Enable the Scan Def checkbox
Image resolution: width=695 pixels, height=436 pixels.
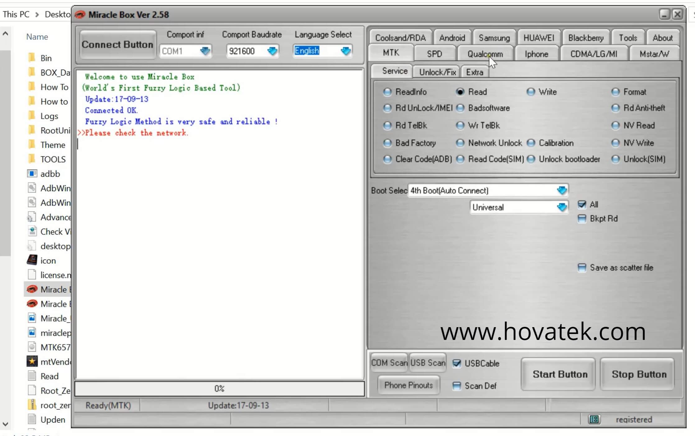coord(456,386)
